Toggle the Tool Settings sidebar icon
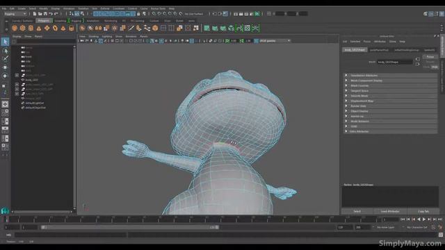 tap(436, 14)
